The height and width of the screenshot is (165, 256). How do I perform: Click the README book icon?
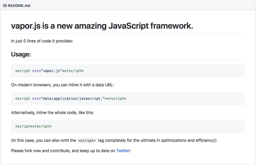[5, 6]
